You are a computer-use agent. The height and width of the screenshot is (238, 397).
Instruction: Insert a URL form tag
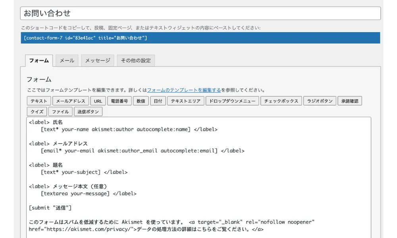tap(98, 101)
